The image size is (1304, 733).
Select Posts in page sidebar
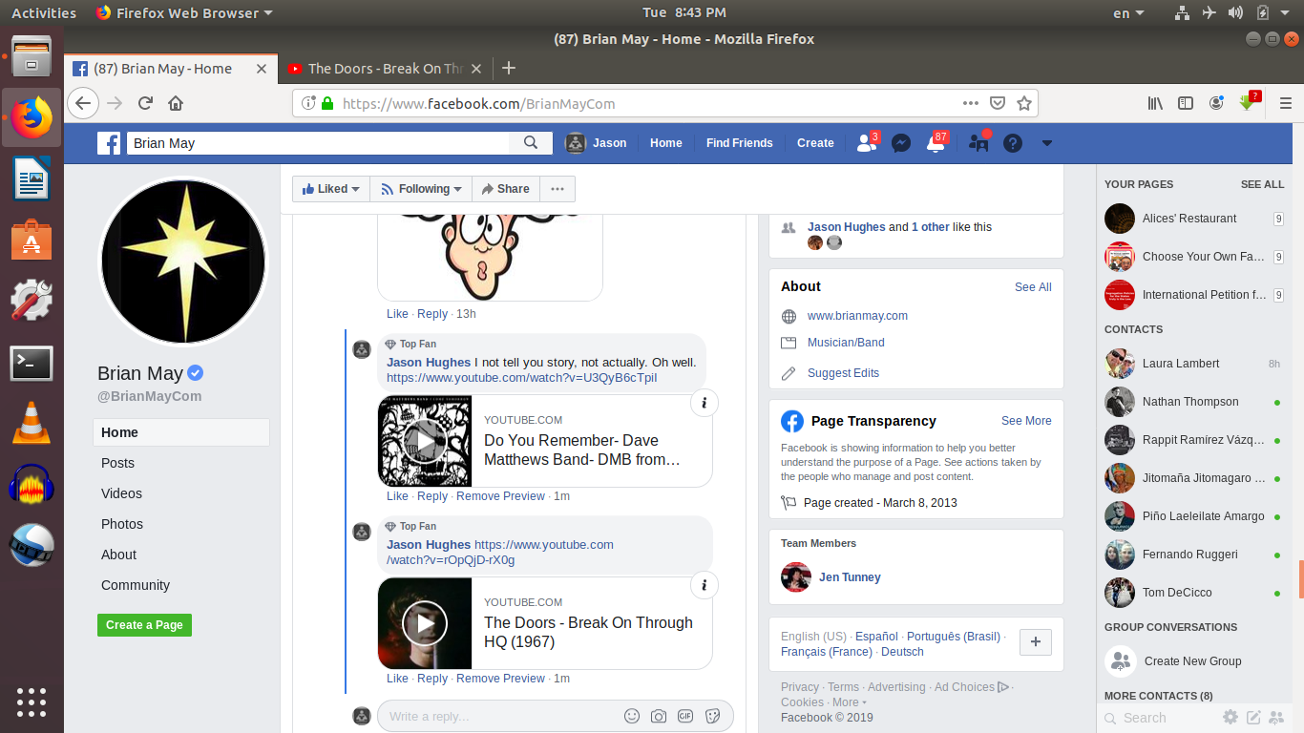(x=117, y=463)
